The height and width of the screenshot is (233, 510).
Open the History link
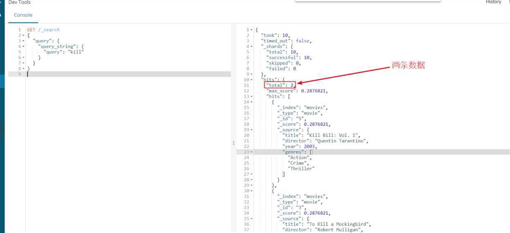click(493, 2)
